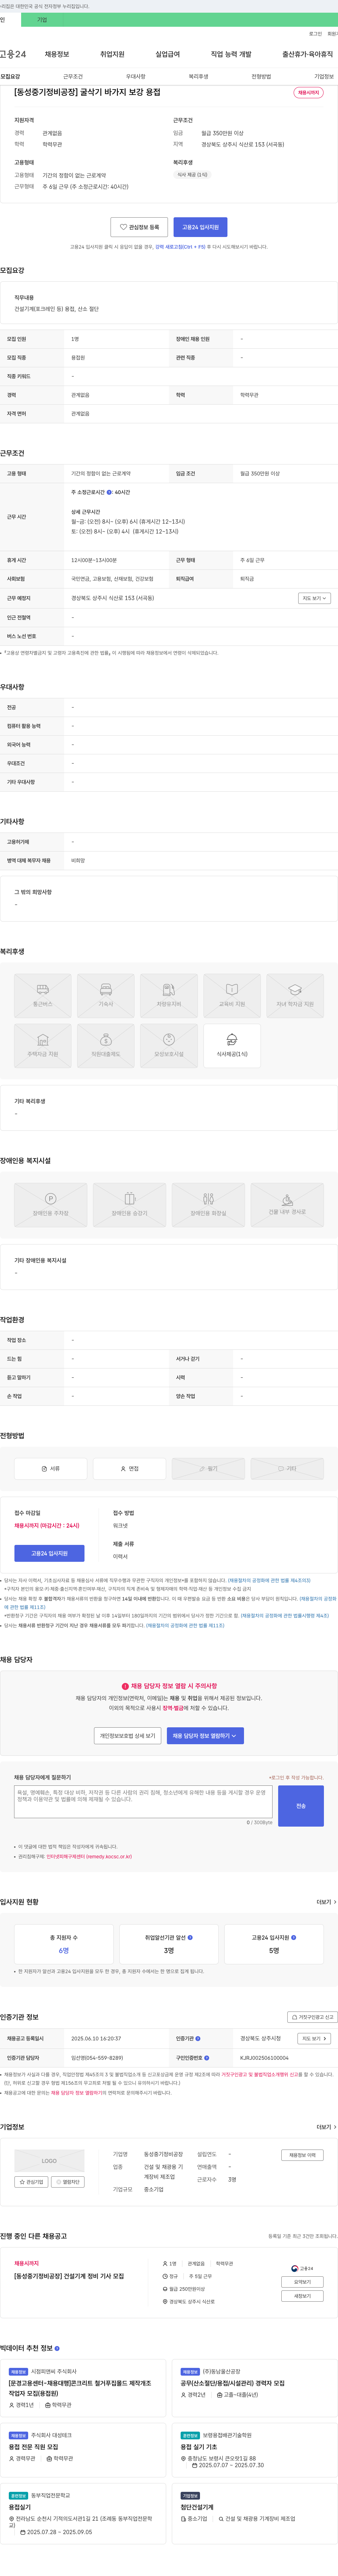338x2576 pixels.
Task: Click the top 고용24 입사지원 button
Action: pos(200,227)
